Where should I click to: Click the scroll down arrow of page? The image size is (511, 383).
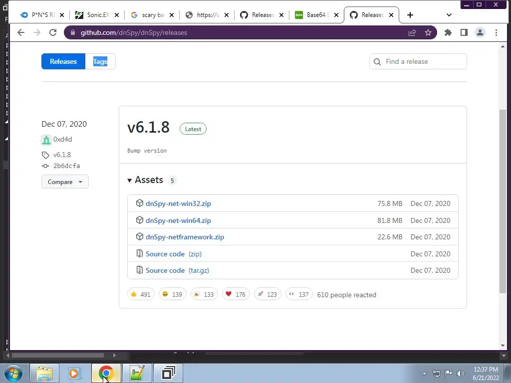[x=503, y=346]
